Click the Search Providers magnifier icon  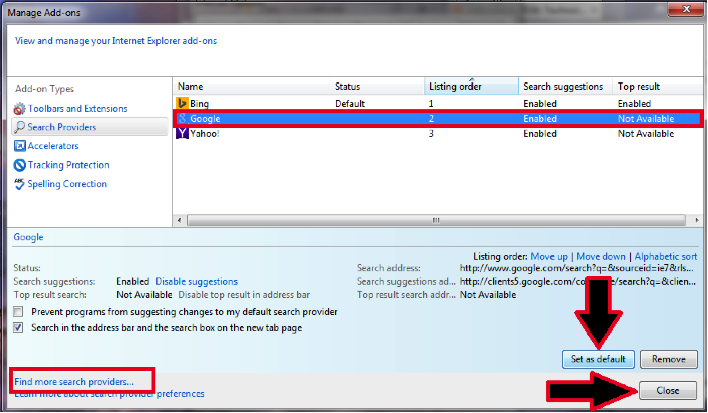click(x=20, y=127)
